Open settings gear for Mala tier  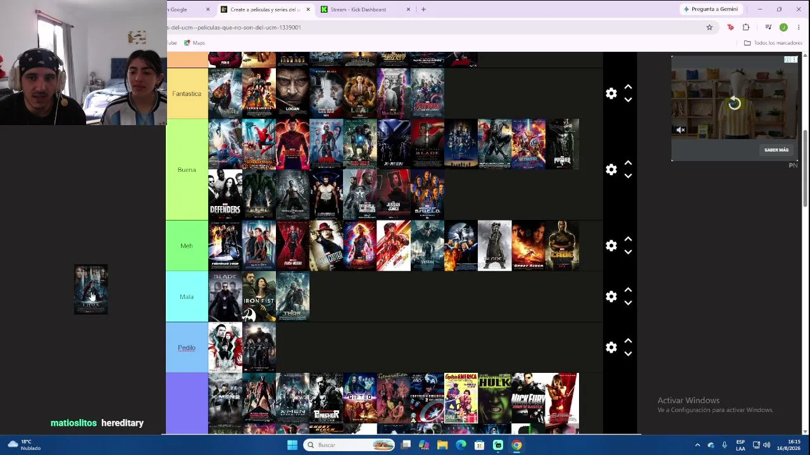[x=611, y=296]
